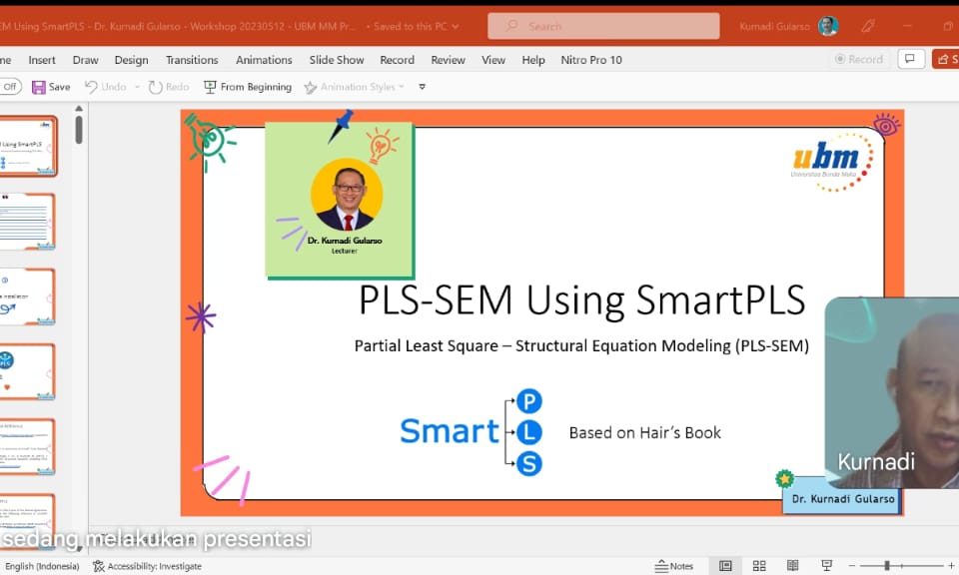959x575 pixels.
Task: Select the fourth slide thumbnail
Action: coord(28,371)
